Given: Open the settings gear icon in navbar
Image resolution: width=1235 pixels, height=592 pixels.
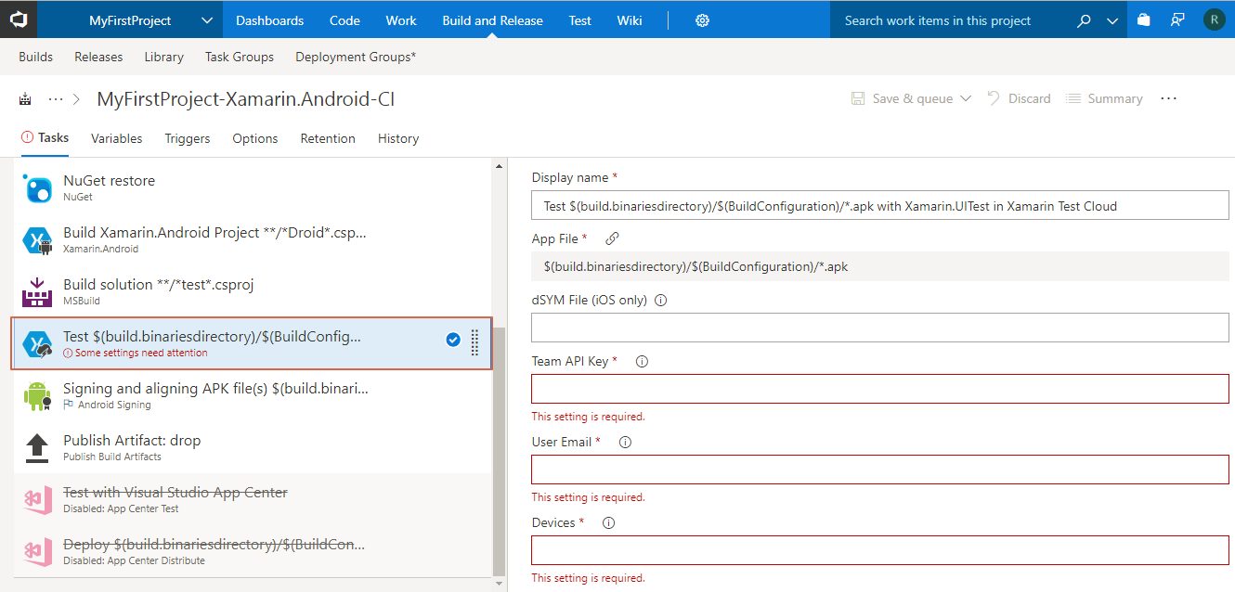Looking at the screenshot, I should (702, 20).
